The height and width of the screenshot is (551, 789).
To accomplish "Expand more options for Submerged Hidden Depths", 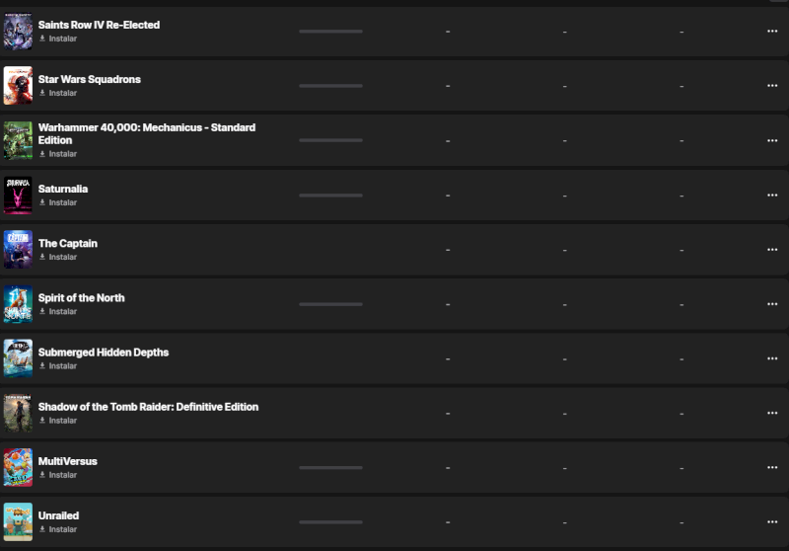I will tap(772, 358).
